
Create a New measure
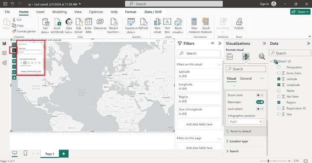194,26
